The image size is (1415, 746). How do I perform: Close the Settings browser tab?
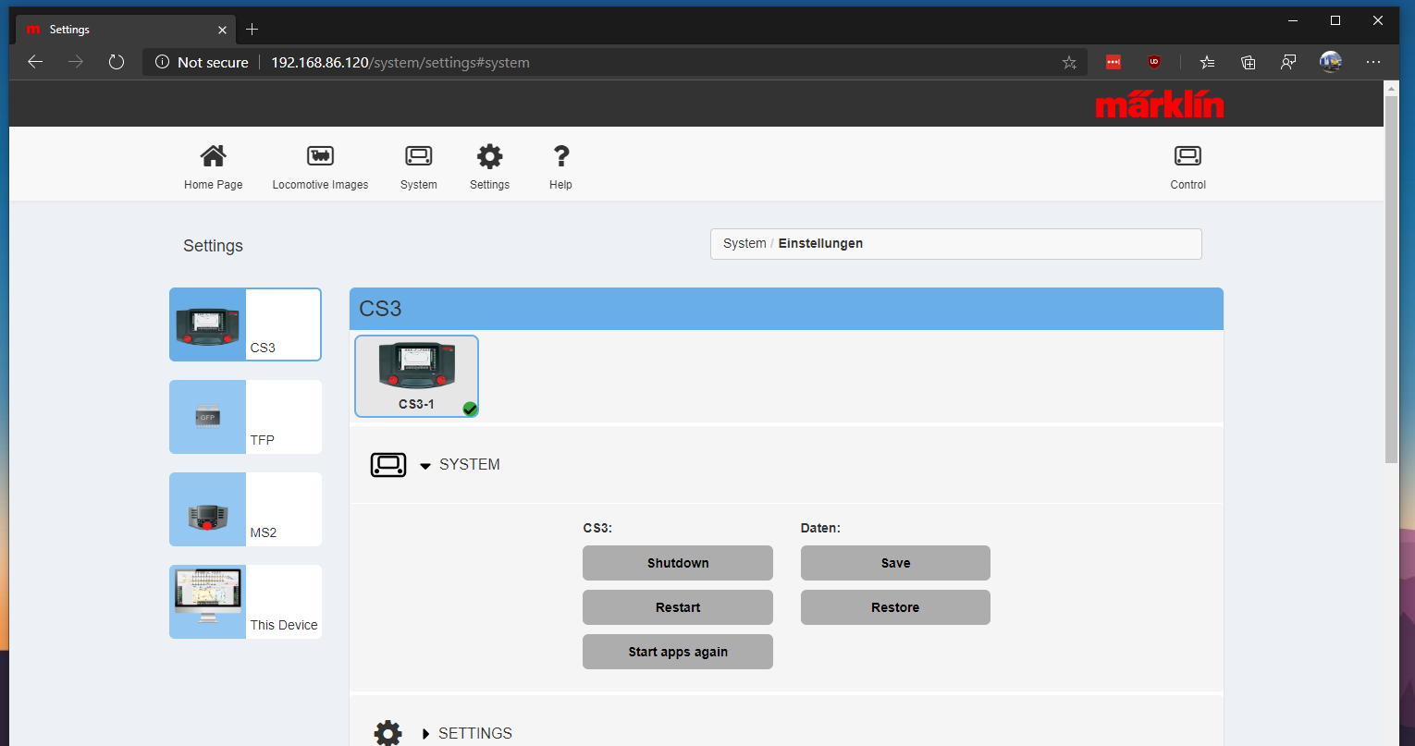(222, 30)
